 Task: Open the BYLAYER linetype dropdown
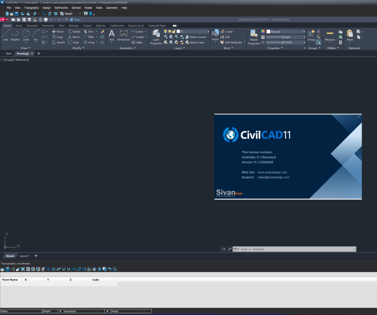304,42
